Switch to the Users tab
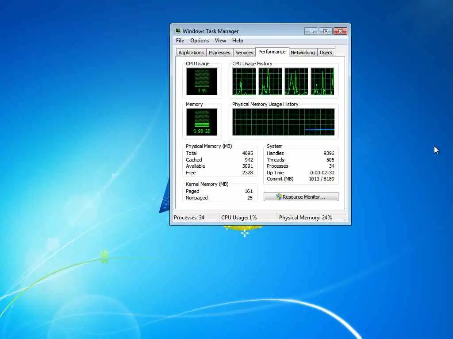The width and height of the screenshot is (453, 339). 326,53
